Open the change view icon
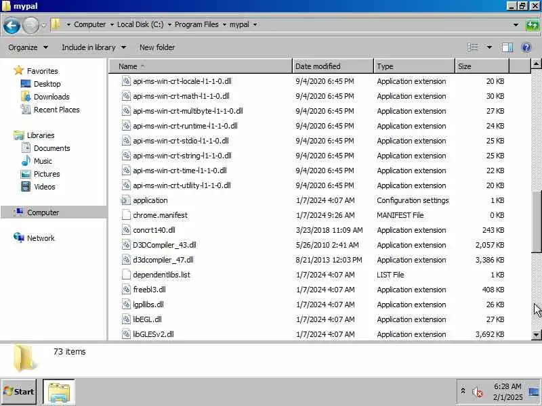Screen dimensions: 542x406 pyautogui.click(x=472, y=47)
